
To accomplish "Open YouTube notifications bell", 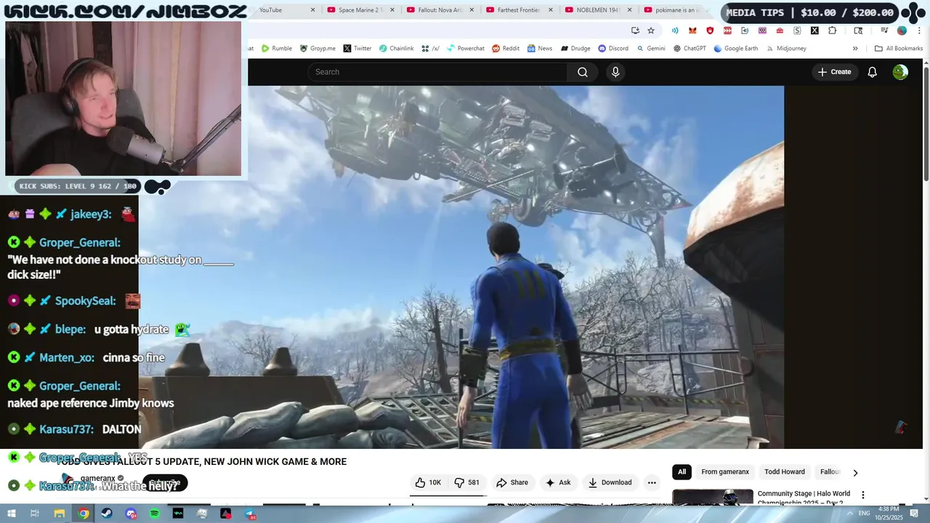I will click(872, 72).
